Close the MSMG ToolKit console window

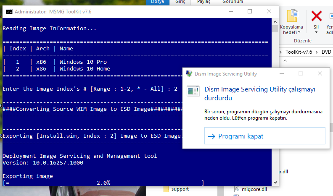[x=269, y=11]
